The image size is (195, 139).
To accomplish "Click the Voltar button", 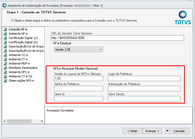I will tap(132, 131).
